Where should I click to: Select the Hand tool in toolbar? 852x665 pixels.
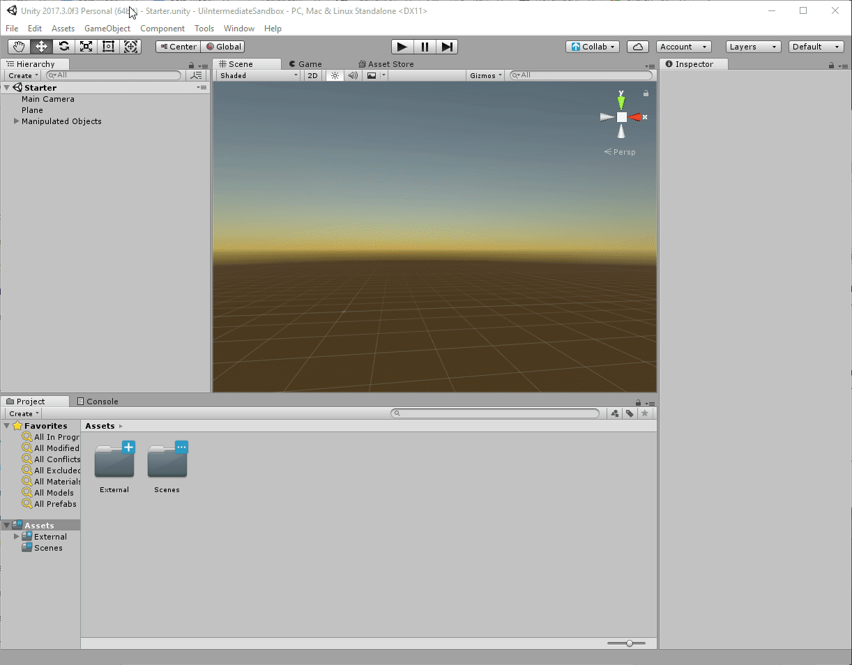click(20, 47)
